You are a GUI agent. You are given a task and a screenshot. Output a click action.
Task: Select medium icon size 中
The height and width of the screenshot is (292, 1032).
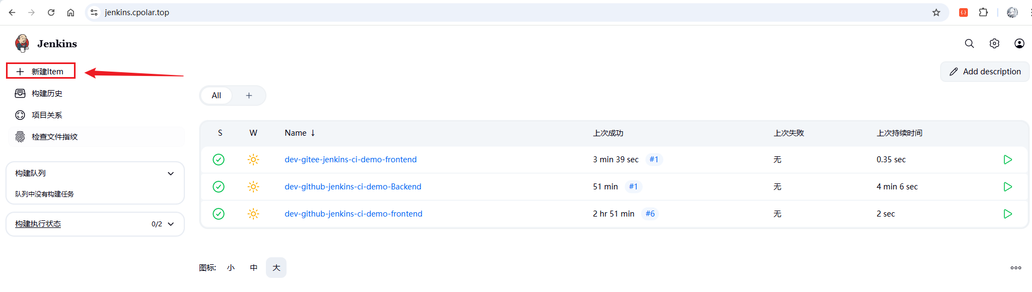pos(253,268)
